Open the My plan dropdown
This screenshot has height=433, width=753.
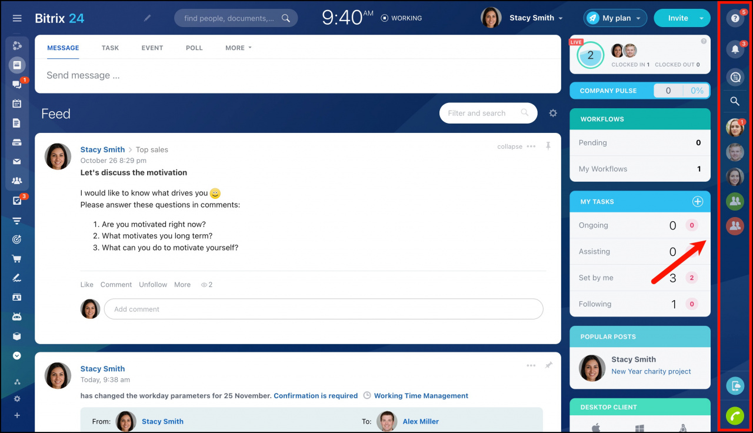615,18
